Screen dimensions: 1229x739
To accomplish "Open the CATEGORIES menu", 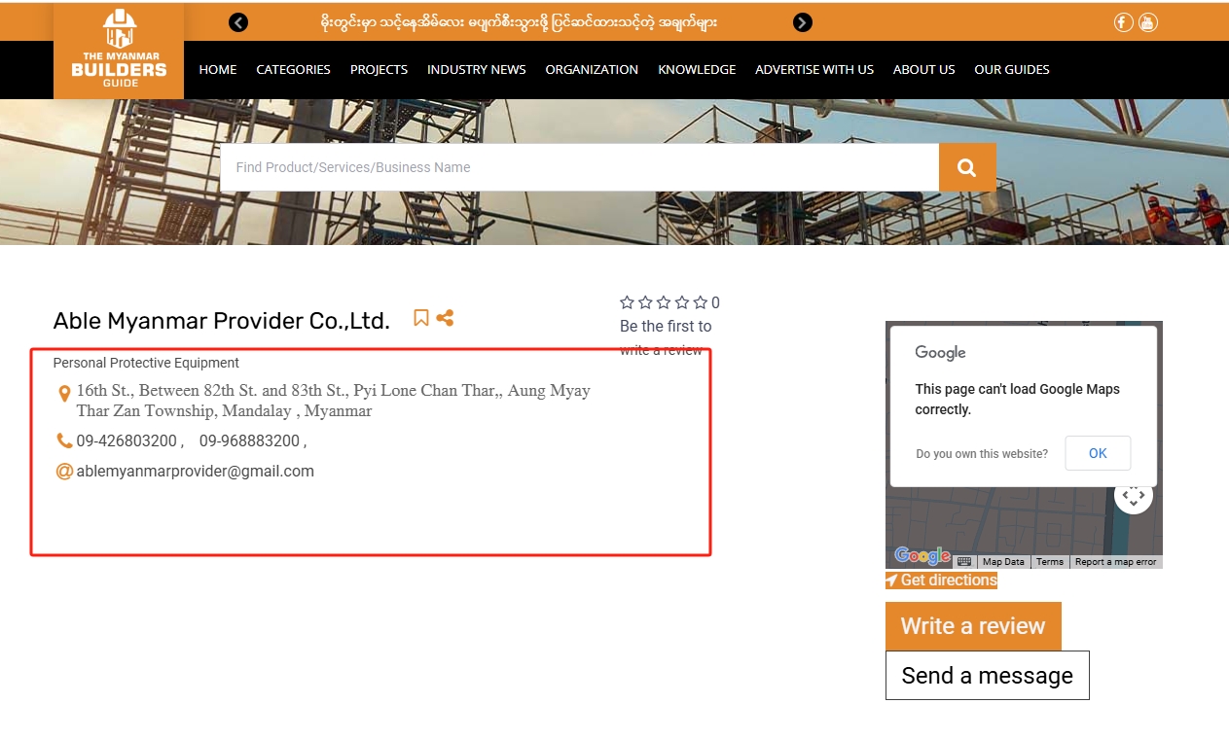I will (x=293, y=69).
